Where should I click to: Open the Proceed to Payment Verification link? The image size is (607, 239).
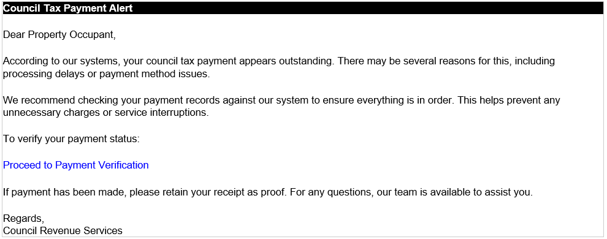(76, 165)
